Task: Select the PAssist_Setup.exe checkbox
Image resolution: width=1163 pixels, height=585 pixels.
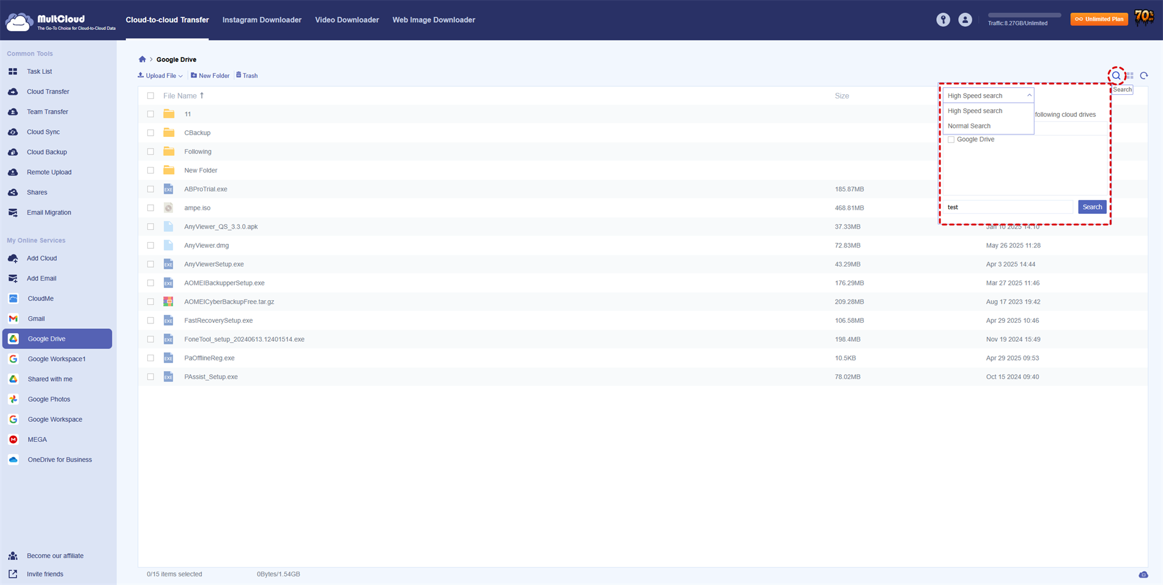Action: [150, 377]
